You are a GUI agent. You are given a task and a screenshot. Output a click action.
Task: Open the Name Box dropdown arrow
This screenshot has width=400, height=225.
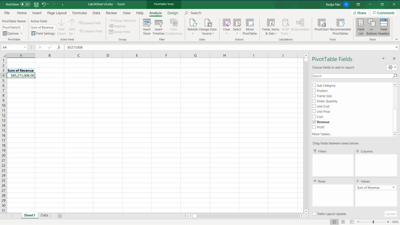[x=25, y=47]
